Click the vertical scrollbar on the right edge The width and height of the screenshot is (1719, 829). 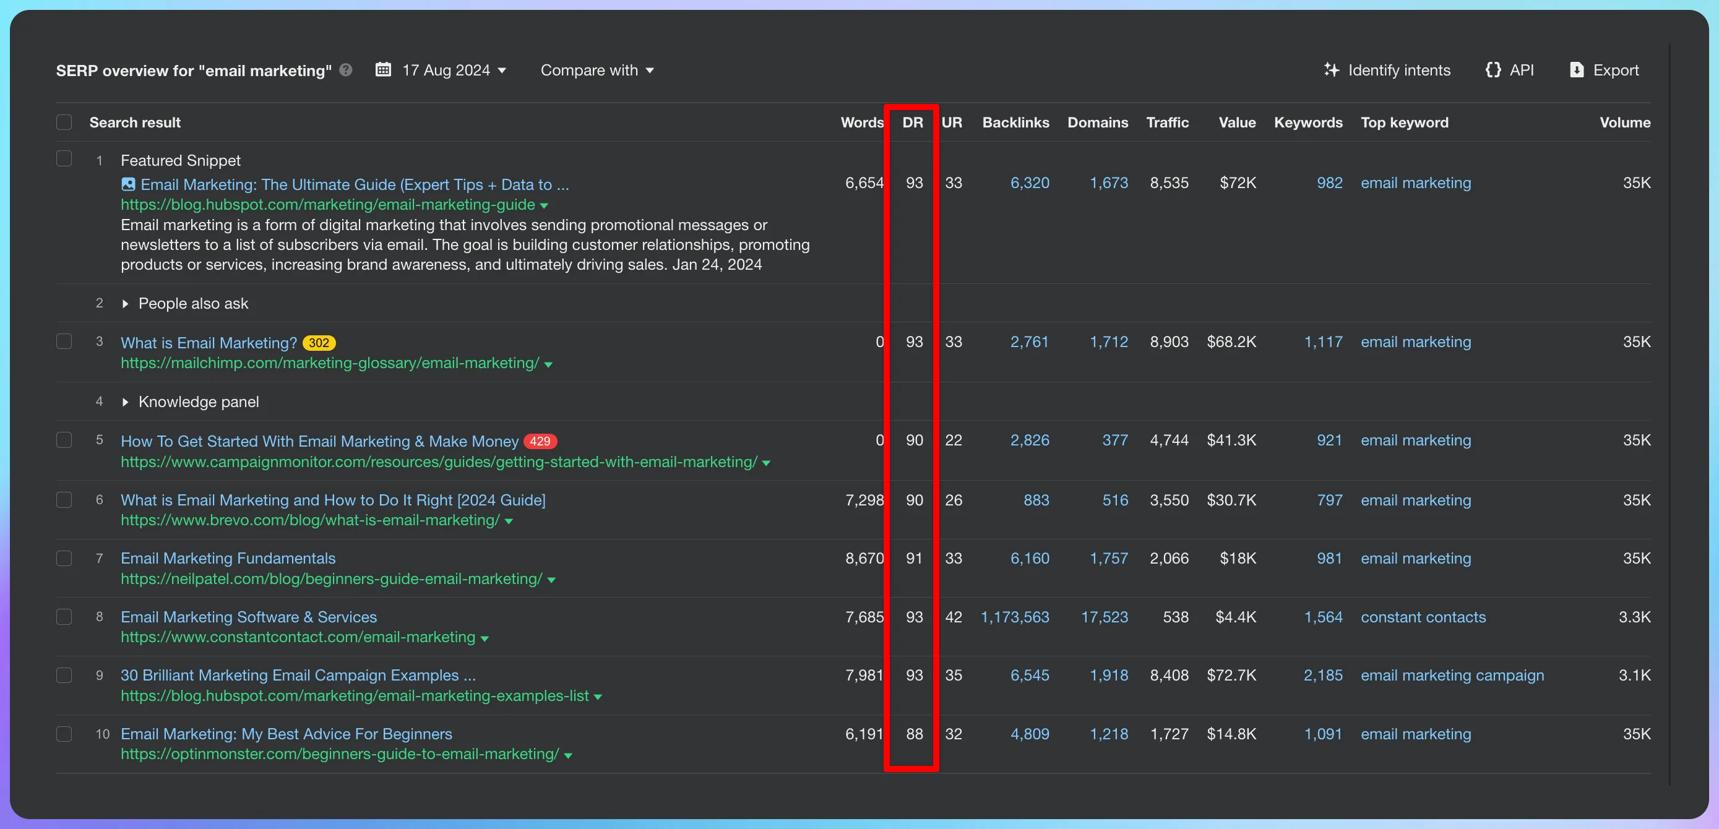[1669, 413]
